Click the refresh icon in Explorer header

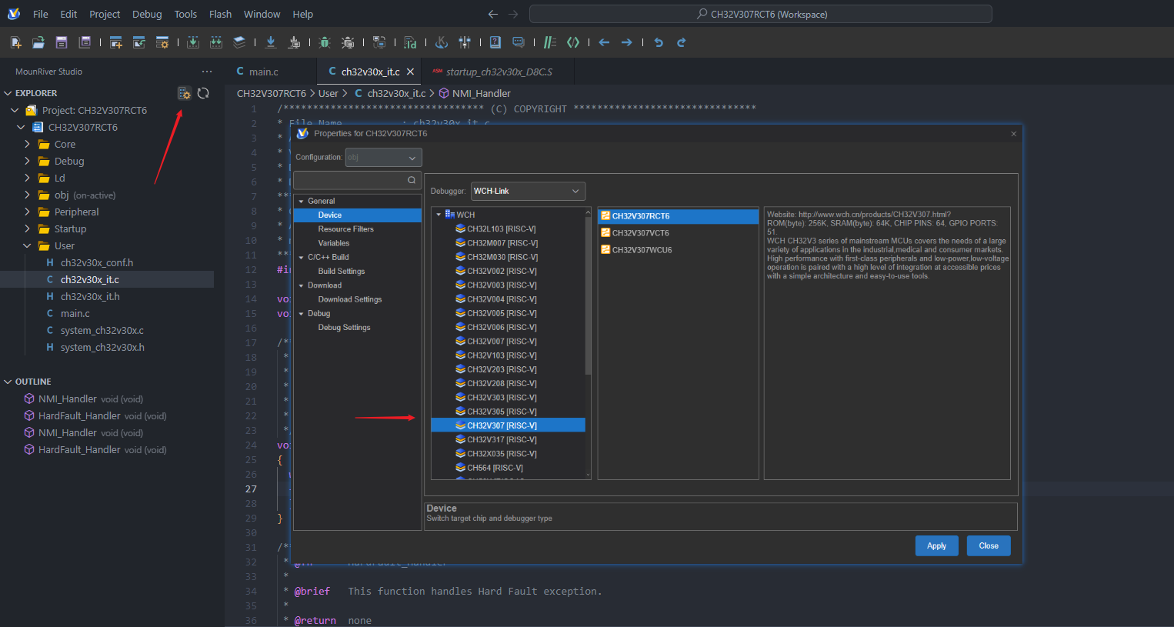tap(203, 93)
